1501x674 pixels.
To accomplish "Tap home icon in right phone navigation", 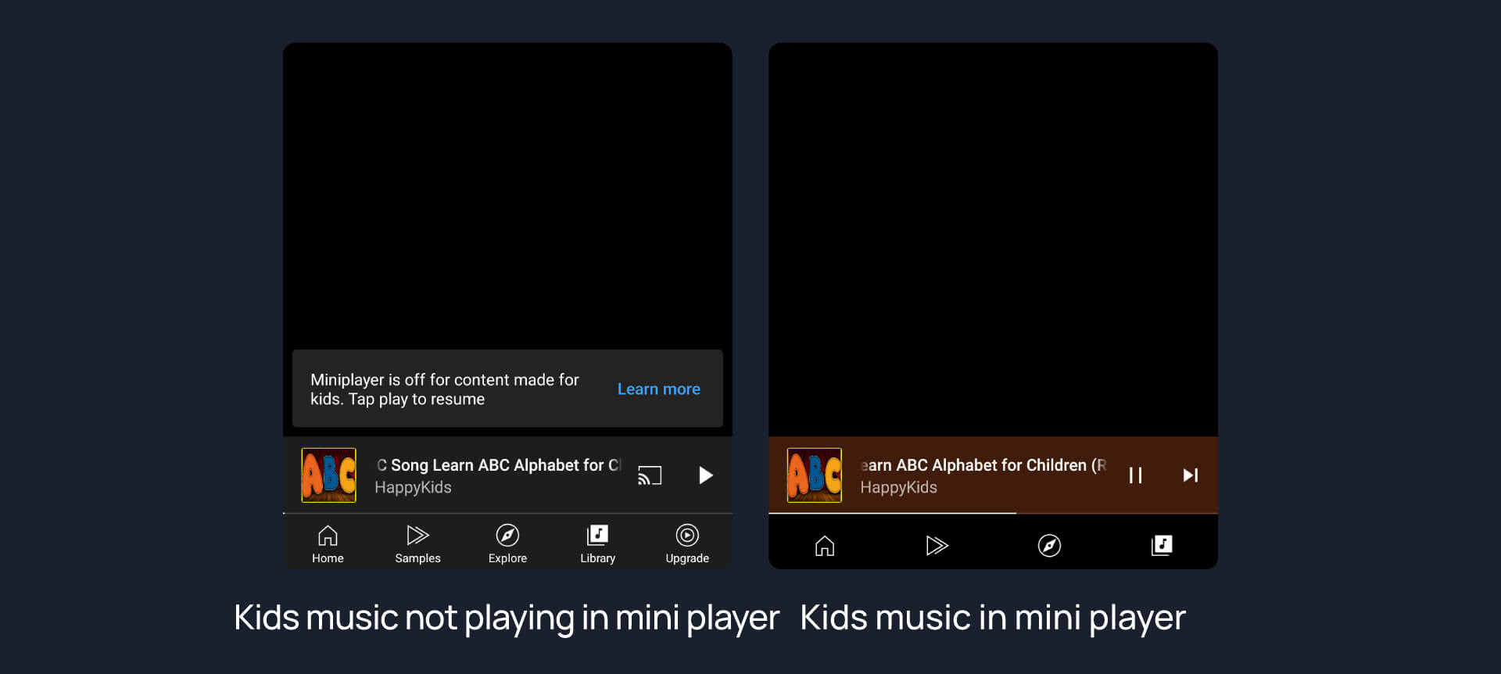I will (825, 545).
